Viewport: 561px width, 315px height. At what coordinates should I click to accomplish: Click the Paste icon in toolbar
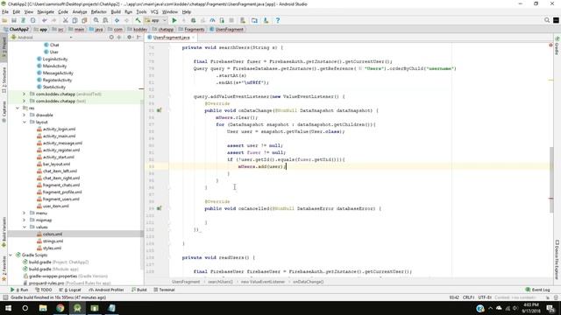[84, 20]
